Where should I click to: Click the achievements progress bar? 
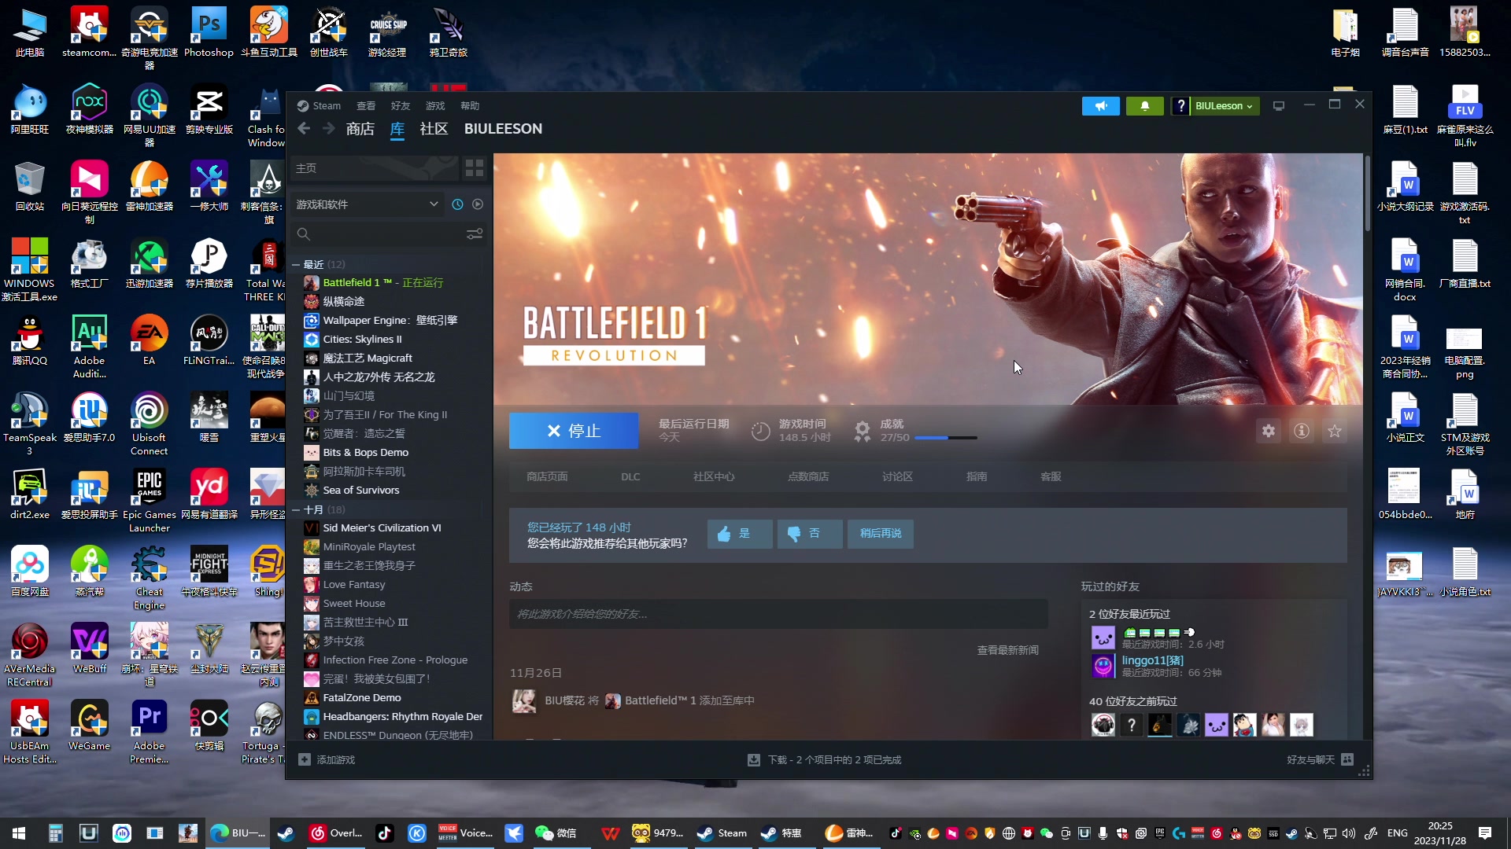(x=945, y=438)
